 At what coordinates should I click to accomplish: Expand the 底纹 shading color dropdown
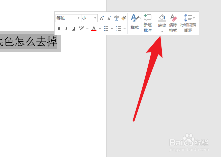click(x=162, y=31)
